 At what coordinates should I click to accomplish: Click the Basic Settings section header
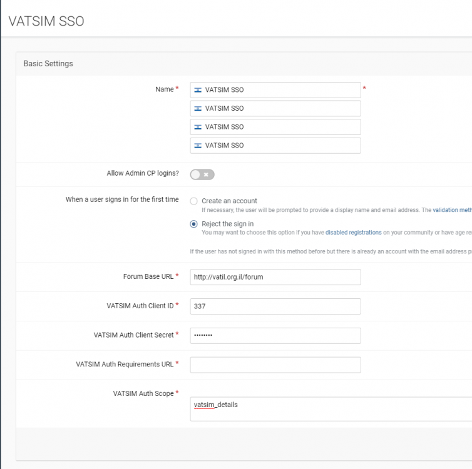coord(48,64)
